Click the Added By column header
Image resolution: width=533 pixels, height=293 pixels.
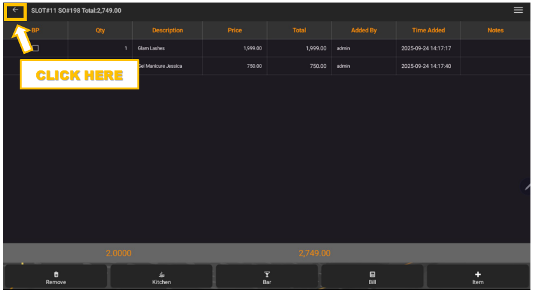[x=363, y=30]
